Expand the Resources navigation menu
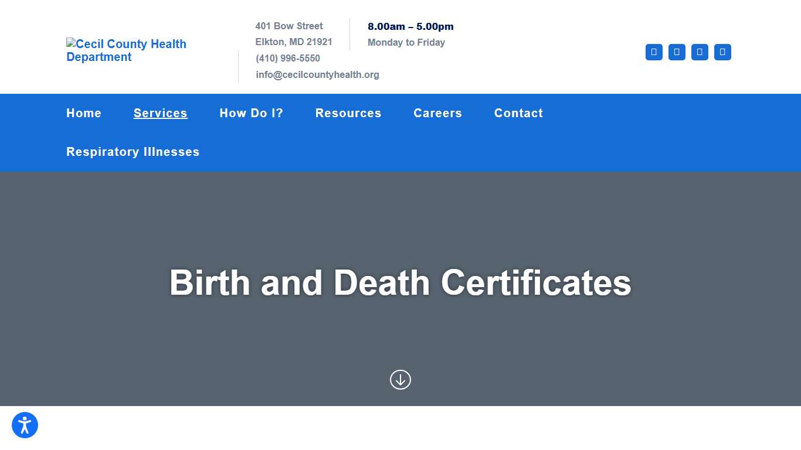Screen dimensions: 801x450 (348, 113)
